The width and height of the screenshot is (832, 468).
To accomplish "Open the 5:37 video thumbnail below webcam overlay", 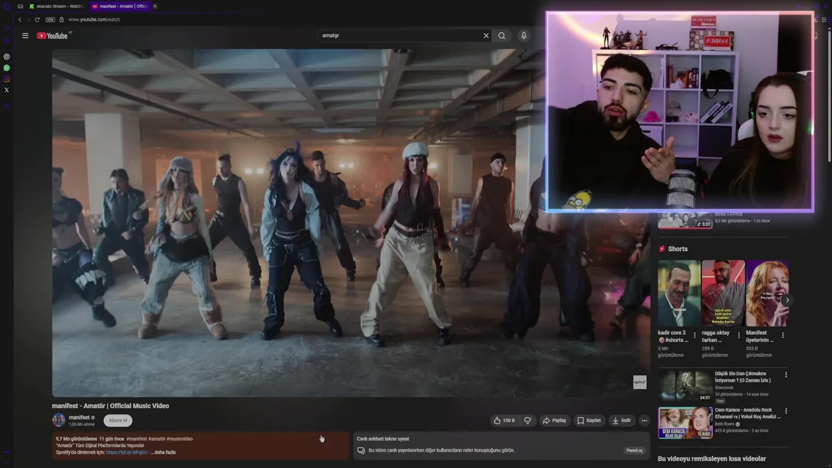I will (x=685, y=220).
